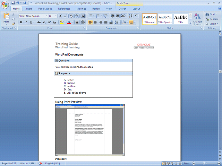The image size is (222, 166).
Task: Click the Copy icon in Clipboard group
Action: [x=13, y=19]
